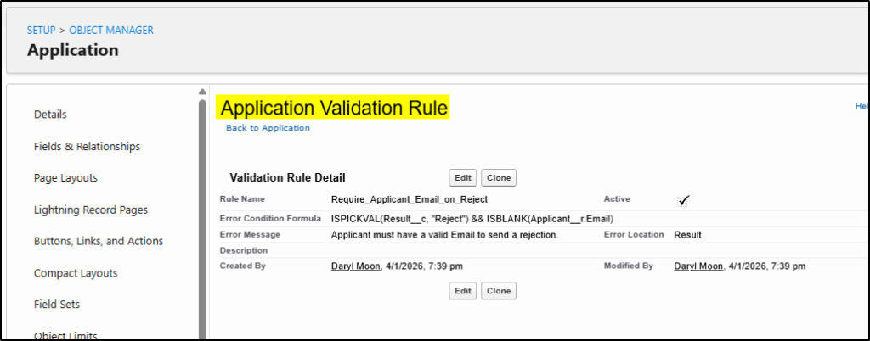Select Details in the sidebar

tap(50, 115)
